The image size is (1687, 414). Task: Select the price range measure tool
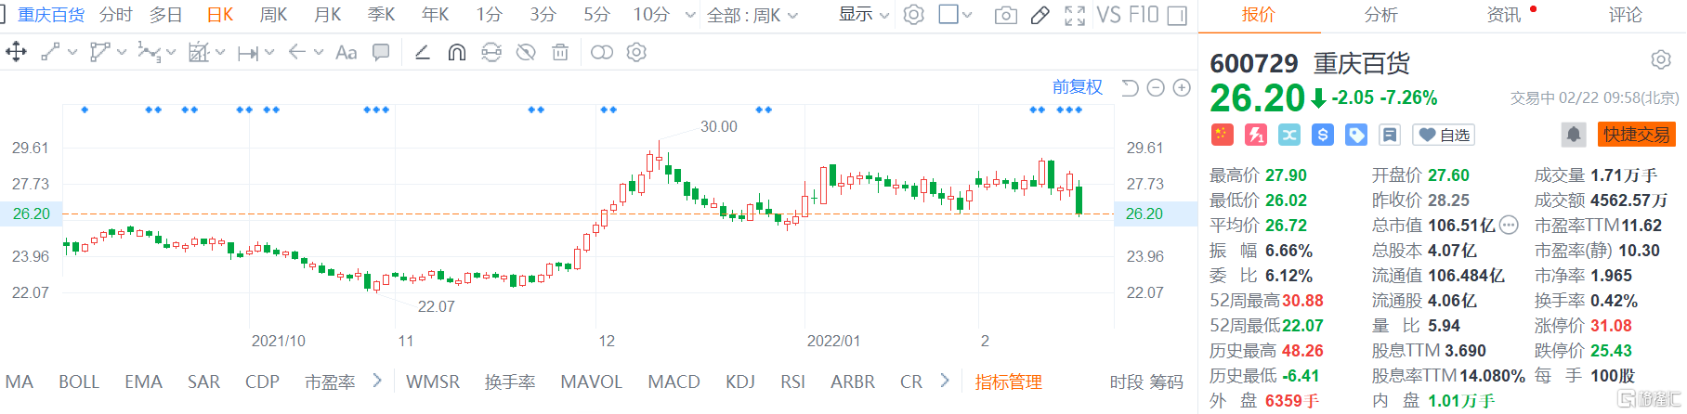coord(247,53)
